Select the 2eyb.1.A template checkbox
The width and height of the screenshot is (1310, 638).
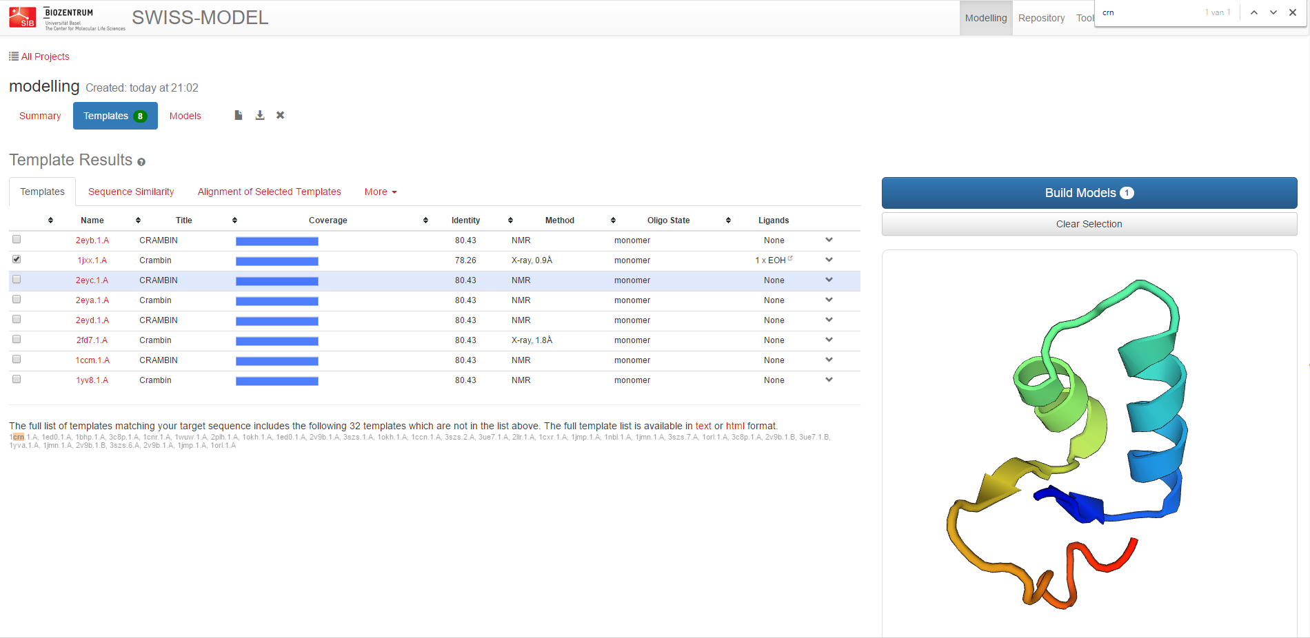pyautogui.click(x=17, y=239)
